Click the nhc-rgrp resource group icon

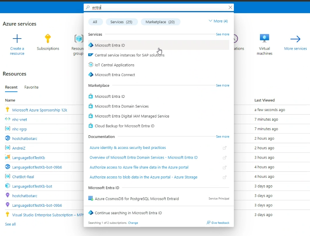[8, 129]
